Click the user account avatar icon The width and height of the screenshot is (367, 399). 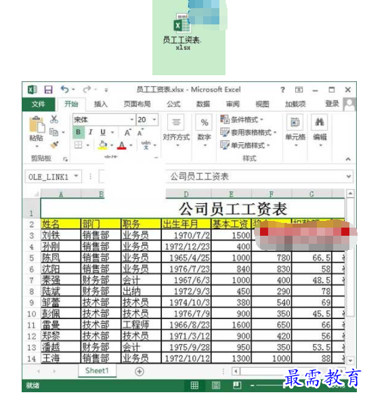(349, 104)
